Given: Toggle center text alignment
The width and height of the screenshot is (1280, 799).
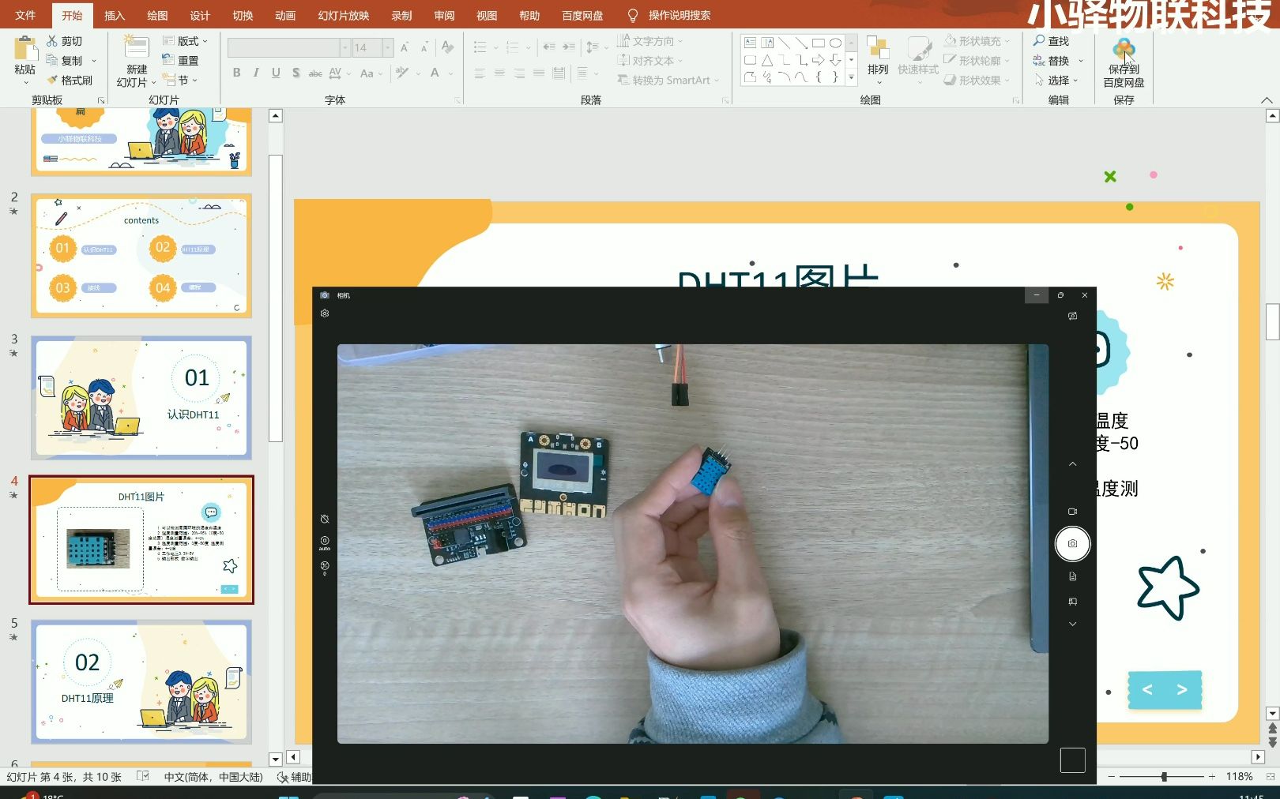Looking at the screenshot, I should point(499,73).
